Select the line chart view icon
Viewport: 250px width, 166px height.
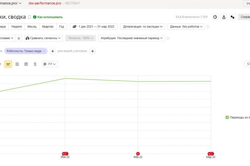pos(8,64)
